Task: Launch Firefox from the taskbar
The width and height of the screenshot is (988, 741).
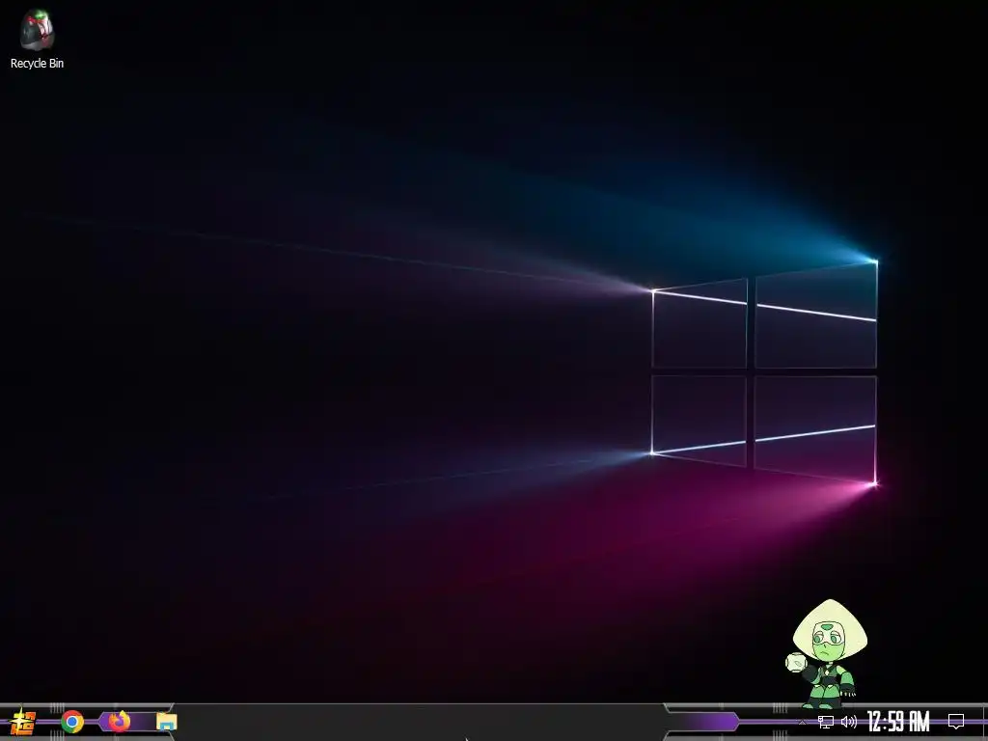Action: 119,721
